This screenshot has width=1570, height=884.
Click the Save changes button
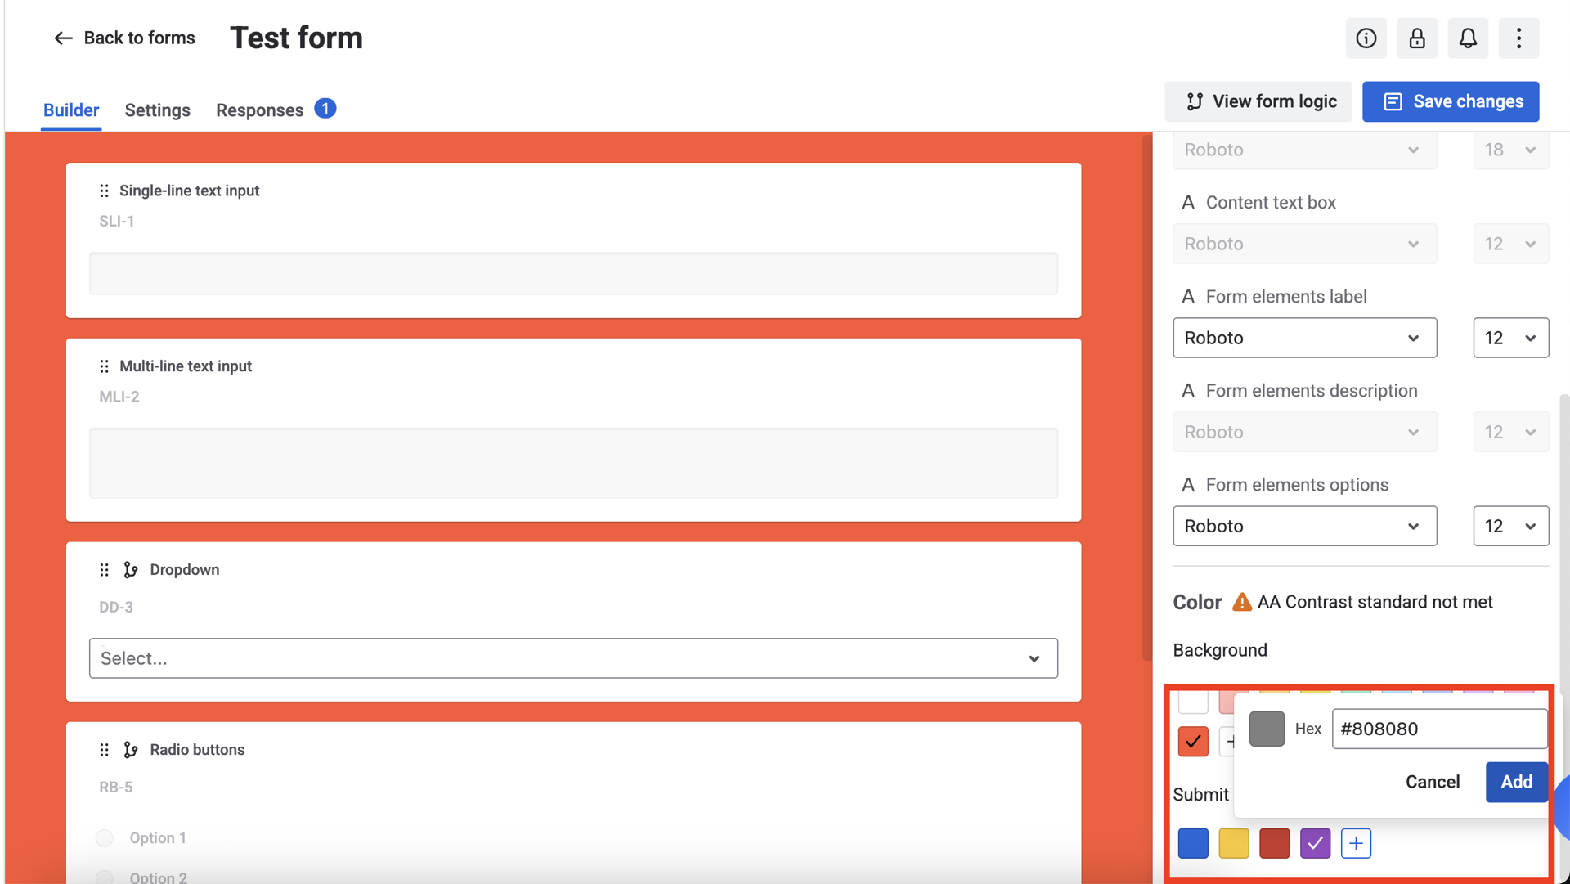click(x=1451, y=101)
